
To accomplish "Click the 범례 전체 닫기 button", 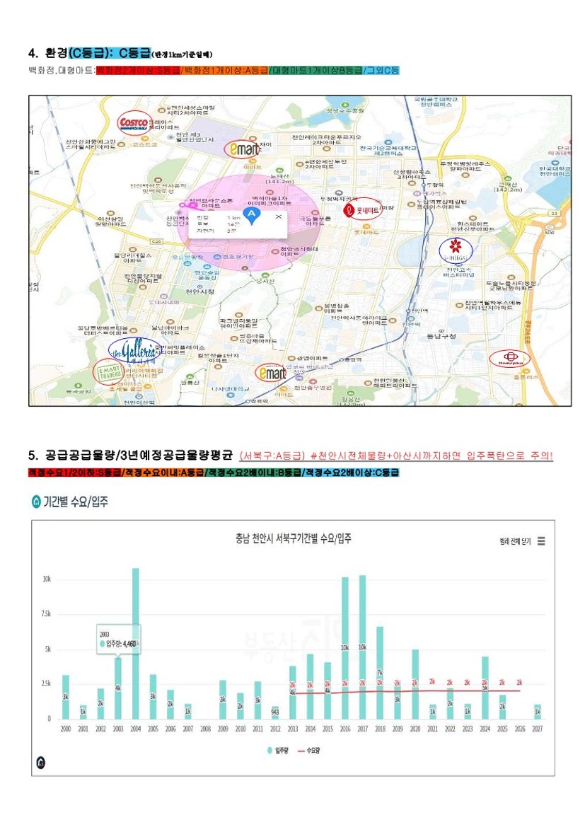I will click(515, 542).
